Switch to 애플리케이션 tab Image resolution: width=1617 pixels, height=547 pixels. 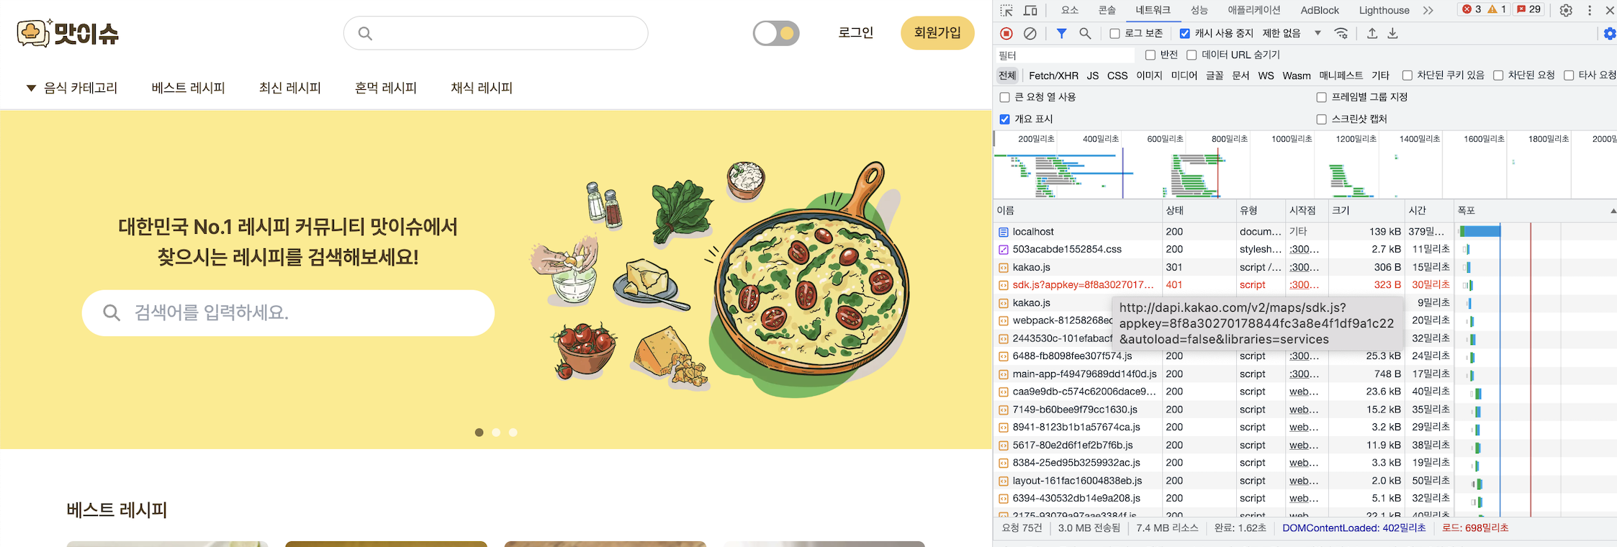point(1254,10)
